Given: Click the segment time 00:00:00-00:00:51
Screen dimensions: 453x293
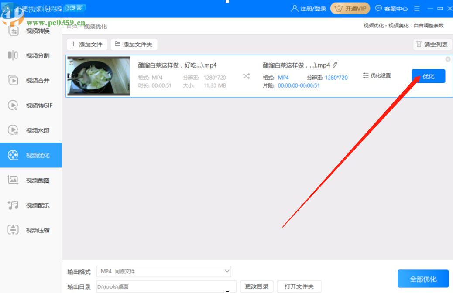Looking at the screenshot, I should [299, 85].
